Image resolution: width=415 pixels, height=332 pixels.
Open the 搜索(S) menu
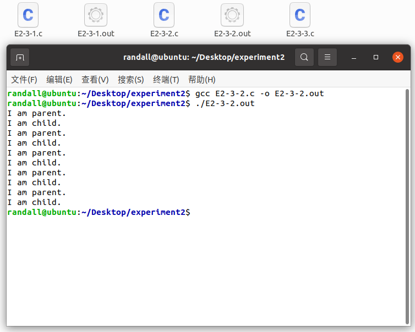131,80
